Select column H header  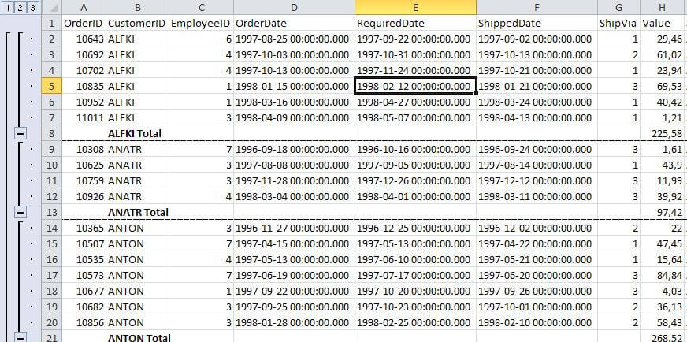click(663, 7)
